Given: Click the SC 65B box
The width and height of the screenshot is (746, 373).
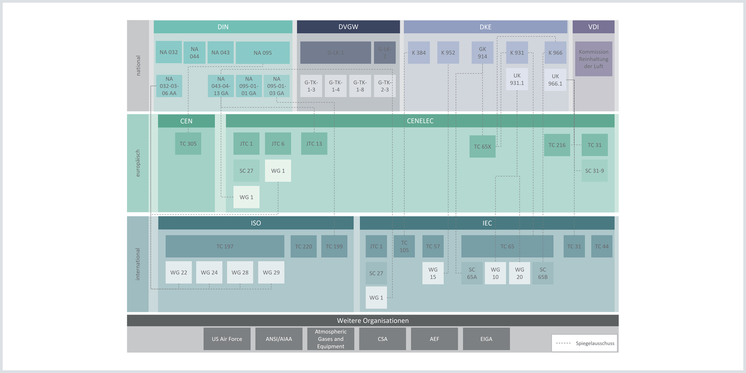Looking at the screenshot, I should point(543,273).
